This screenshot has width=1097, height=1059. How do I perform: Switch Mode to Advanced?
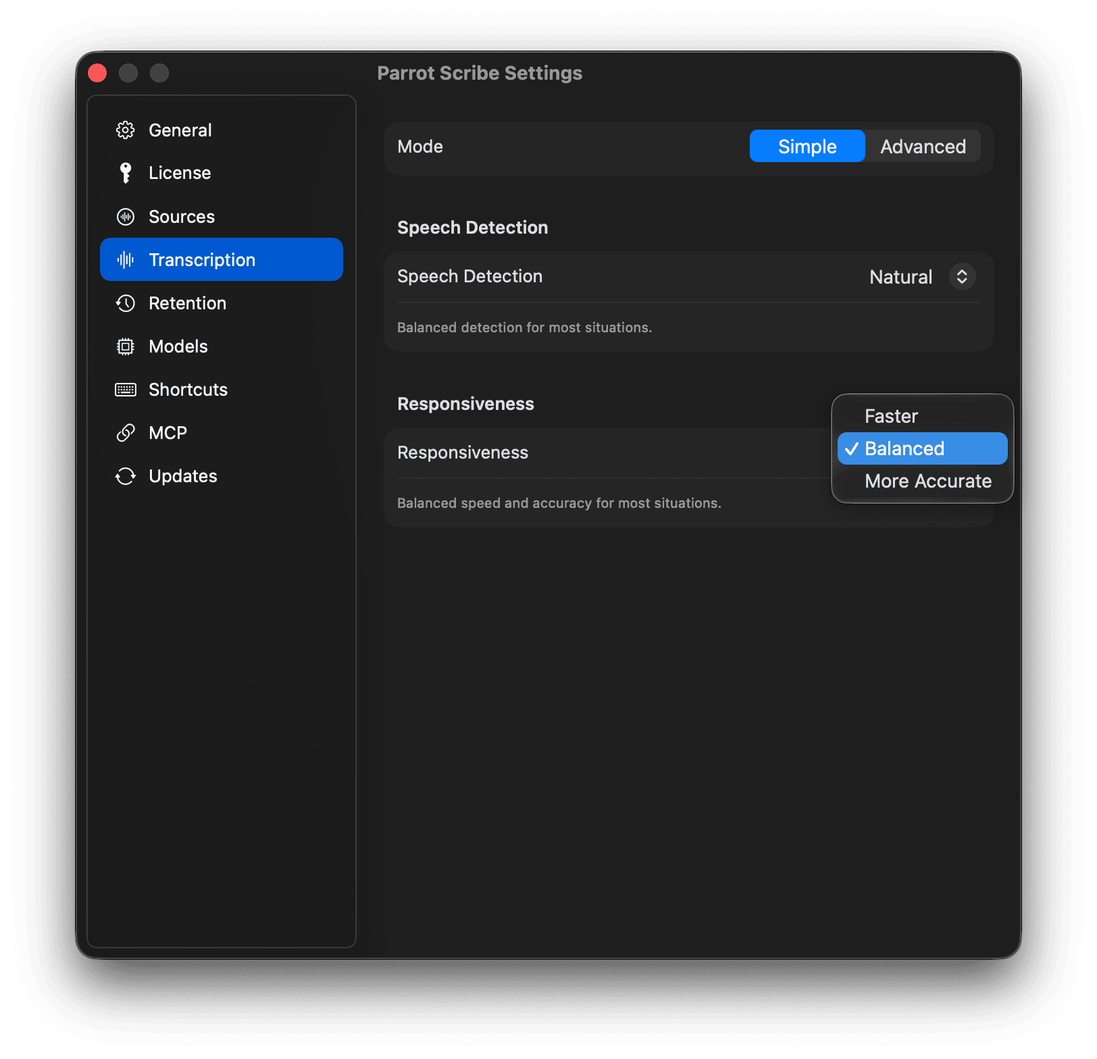point(922,146)
